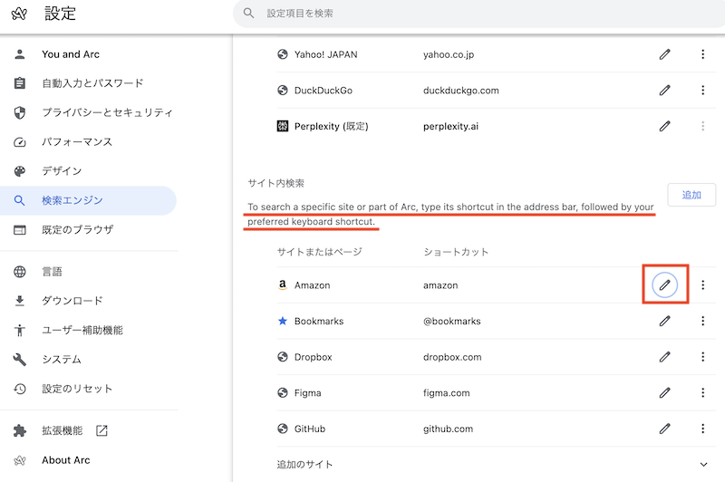Expand the 追加のサイト section
This screenshot has height=482, width=725.
[x=703, y=465]
